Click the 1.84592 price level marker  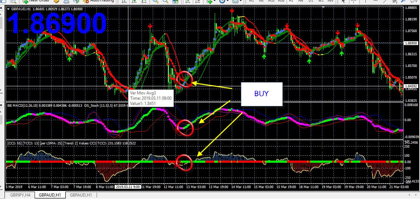coord(411,86)
